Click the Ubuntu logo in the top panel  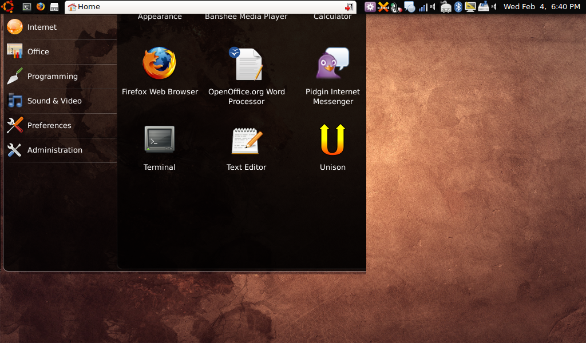click(x=8, y=7)
